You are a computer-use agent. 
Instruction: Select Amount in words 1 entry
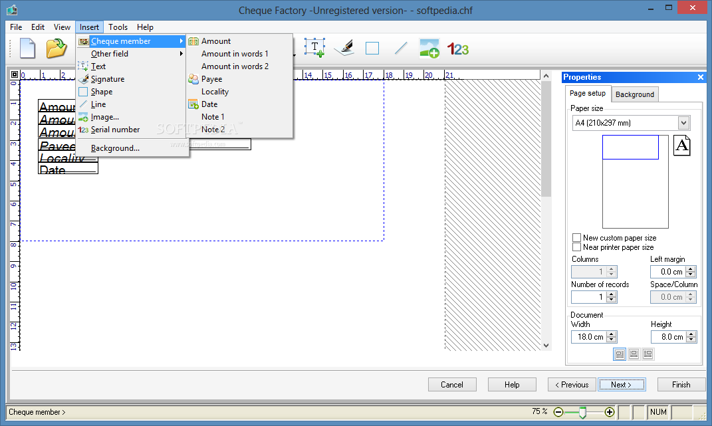click(x=239, y=54)
